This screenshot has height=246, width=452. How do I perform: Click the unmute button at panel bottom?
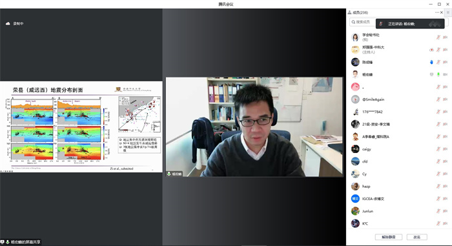389,237
